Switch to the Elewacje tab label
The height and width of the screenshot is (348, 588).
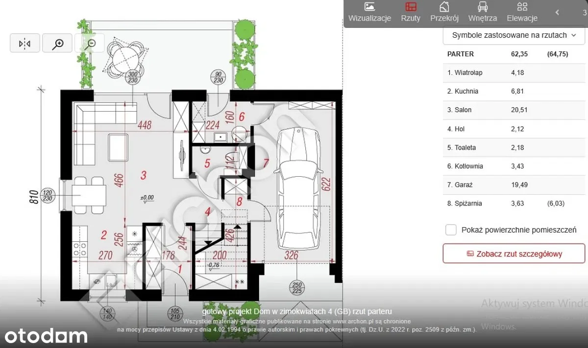point(522,18)
